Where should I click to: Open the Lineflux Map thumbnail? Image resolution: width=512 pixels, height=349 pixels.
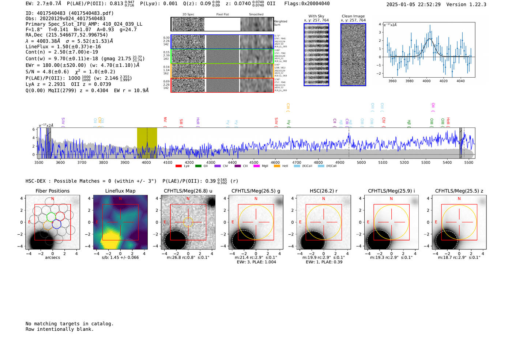120,222
